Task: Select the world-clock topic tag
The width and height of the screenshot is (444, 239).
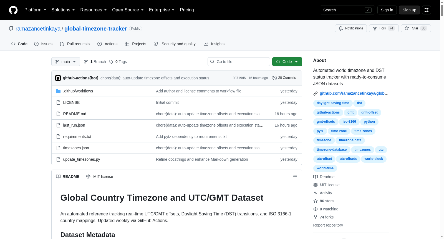Action: (374, 159)
